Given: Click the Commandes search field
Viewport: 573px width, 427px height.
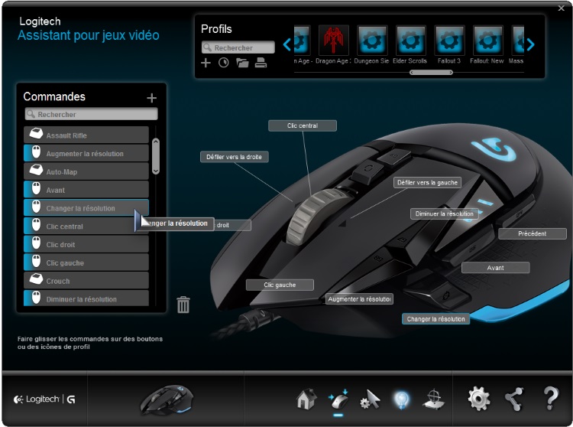Looking at the screenshot, I should [x=92, y=114].
